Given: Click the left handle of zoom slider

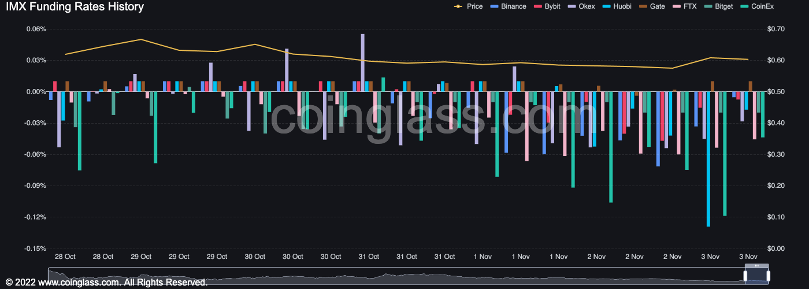Looking at the screenshot, I should coord(745,276).
